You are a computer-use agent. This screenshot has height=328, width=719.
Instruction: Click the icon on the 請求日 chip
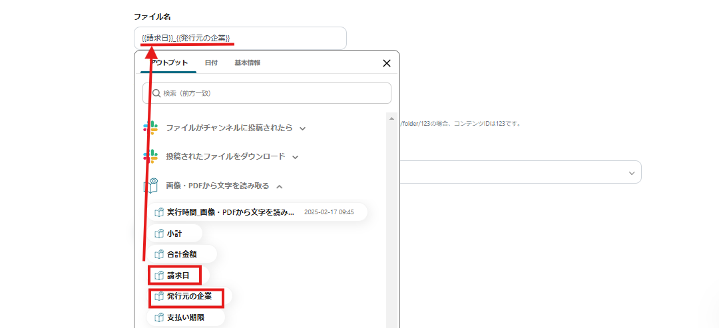pos(159,275)
